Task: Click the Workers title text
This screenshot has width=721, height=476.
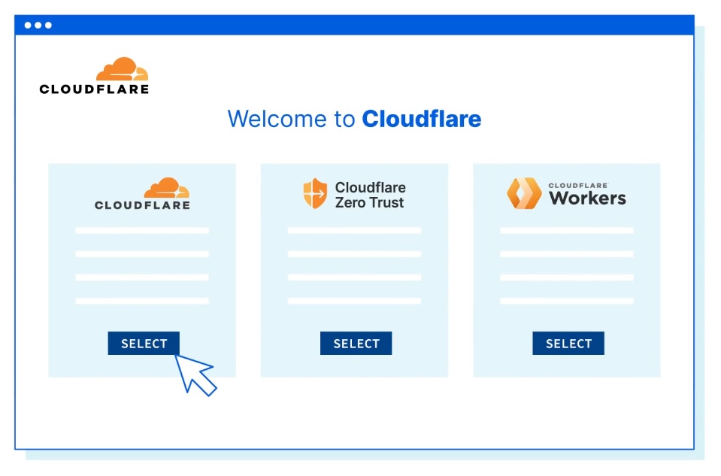Action: coord(587,199)
